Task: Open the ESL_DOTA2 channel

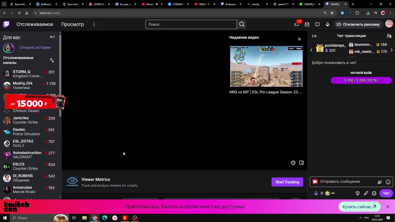Action: click(x=29, y=143)
